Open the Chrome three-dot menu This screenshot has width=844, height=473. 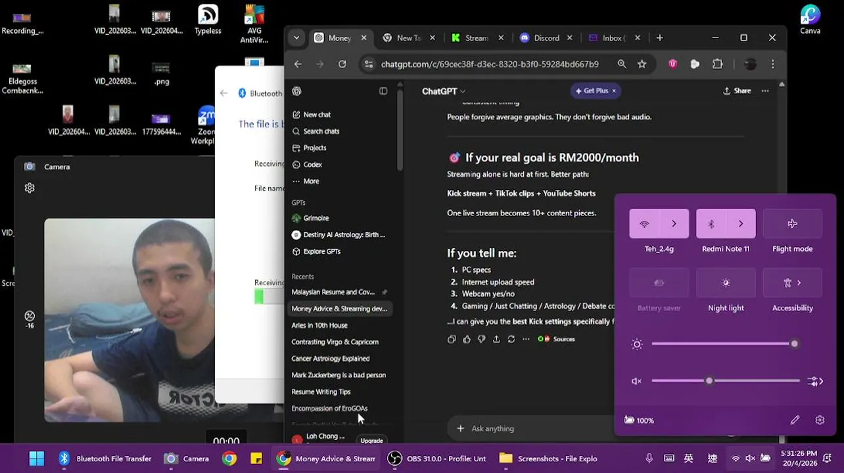coord(773,64)
